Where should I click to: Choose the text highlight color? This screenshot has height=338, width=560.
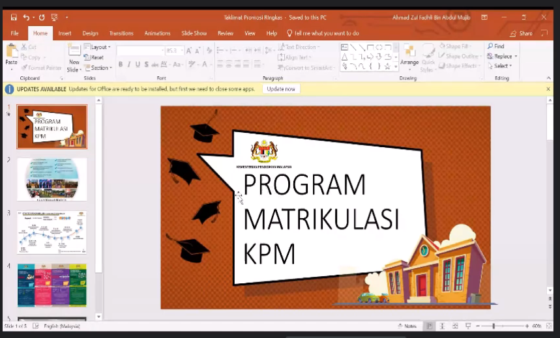click(x=192, y=64)
